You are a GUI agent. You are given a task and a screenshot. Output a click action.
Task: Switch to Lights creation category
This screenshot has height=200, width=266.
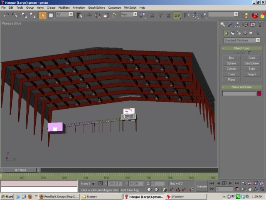tap(238, 33)
